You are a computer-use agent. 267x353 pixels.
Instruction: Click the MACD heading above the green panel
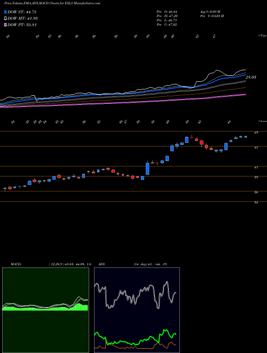(15, 264)
